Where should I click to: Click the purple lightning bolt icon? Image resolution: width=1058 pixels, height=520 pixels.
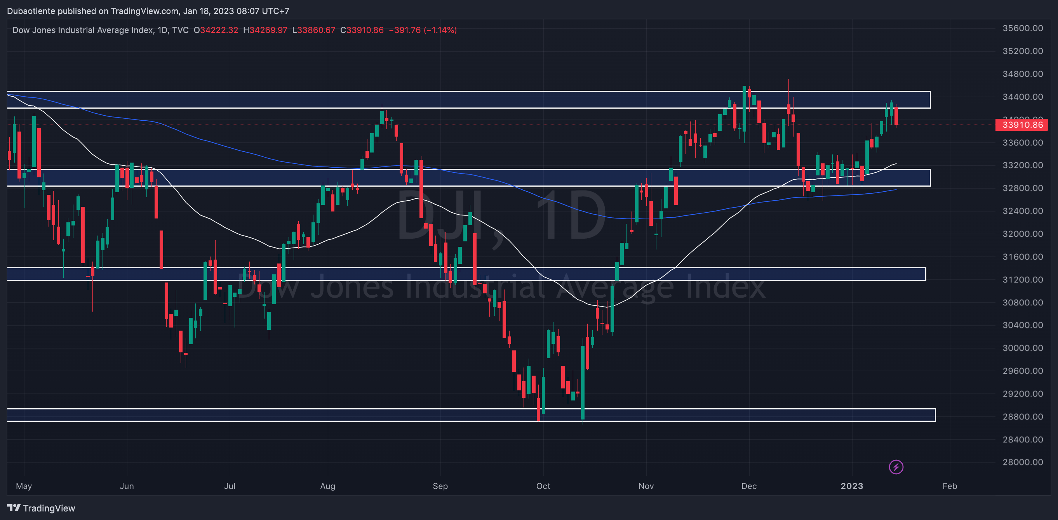[896, 467]
